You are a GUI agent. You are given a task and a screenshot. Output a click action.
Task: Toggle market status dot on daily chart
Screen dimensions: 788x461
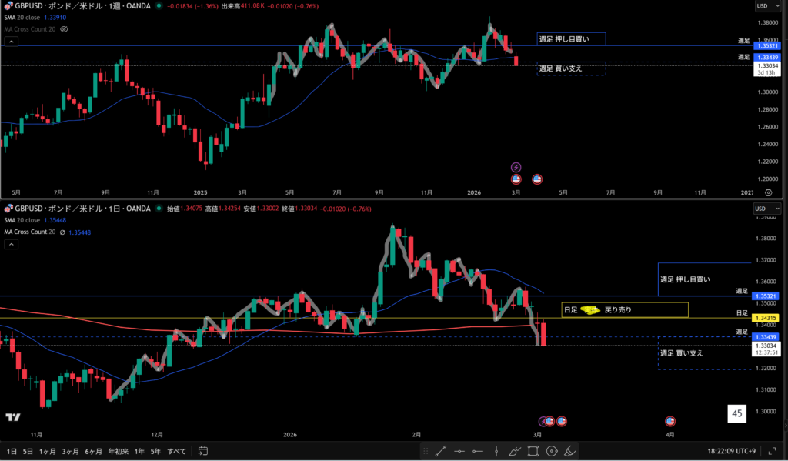coord(158,209)
